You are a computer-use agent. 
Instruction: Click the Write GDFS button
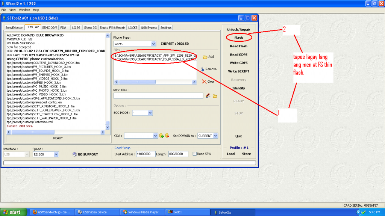(x=238, y=63)
